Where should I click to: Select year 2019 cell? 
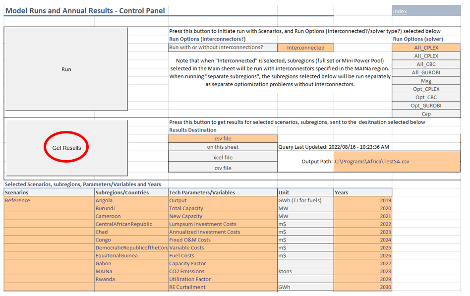[363, 200]
